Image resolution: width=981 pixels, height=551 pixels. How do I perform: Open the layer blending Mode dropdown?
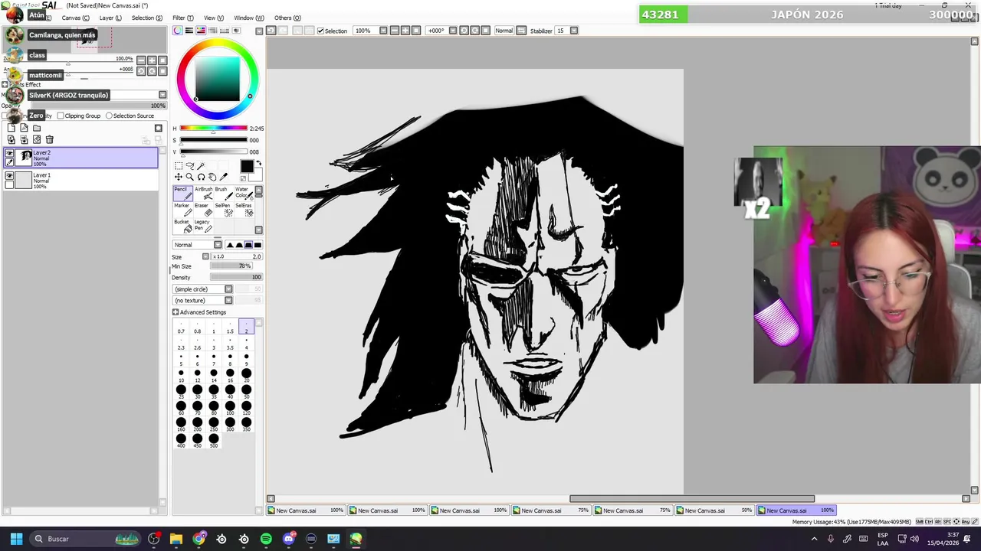(x=162, y=95)
